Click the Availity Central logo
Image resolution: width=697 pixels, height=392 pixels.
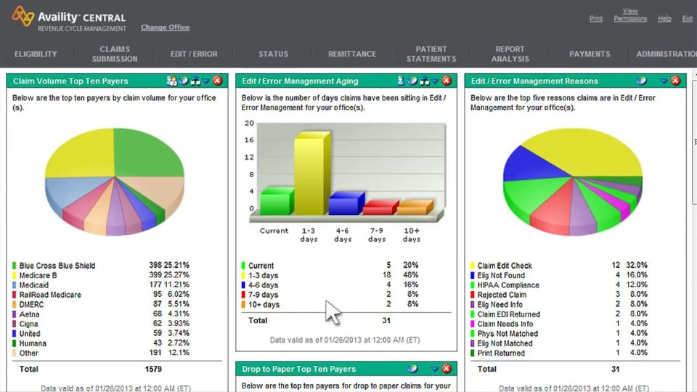pyautogui.click(x=70, y=19)
